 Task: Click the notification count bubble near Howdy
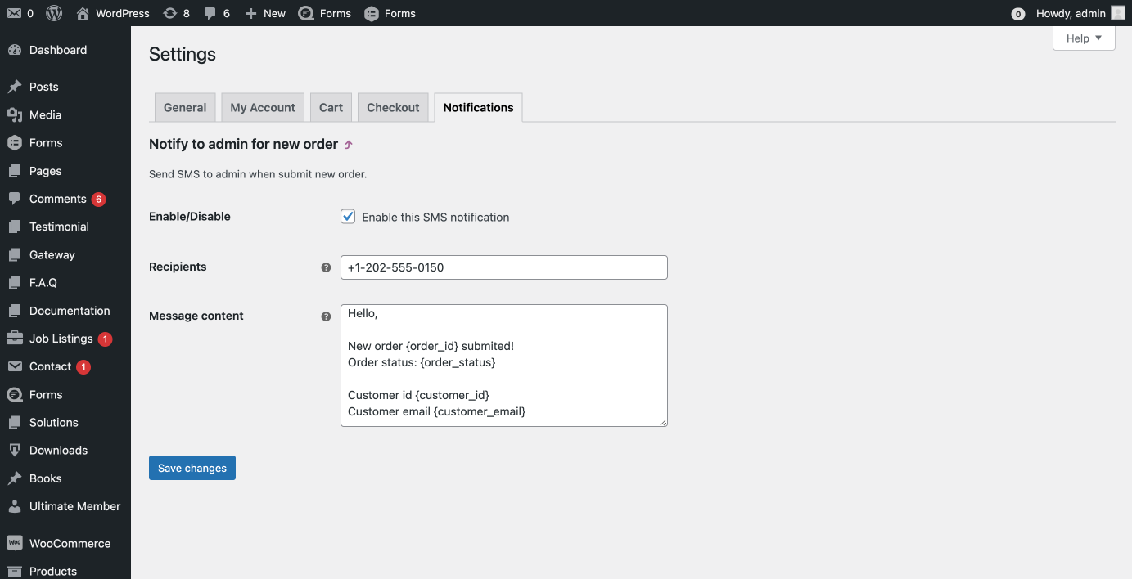pyautogui.click(x=1018, y=14)
